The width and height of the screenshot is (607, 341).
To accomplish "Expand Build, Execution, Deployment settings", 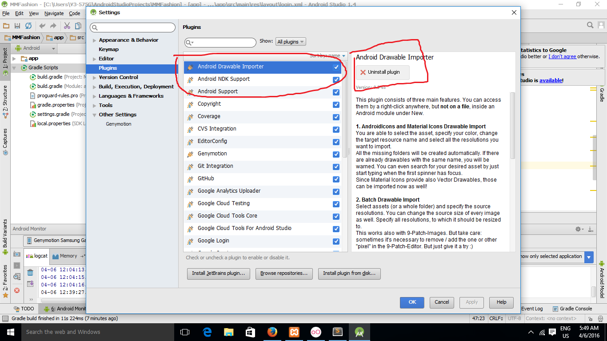I will tap(94, 87).
